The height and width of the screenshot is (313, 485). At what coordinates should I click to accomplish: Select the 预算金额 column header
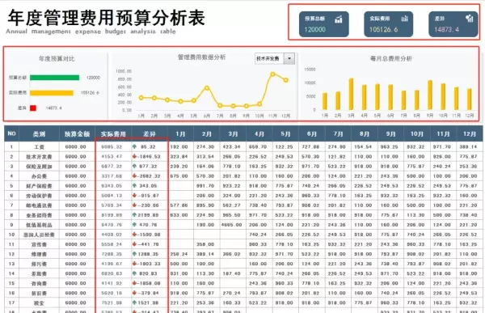click(x=77, y=133)
